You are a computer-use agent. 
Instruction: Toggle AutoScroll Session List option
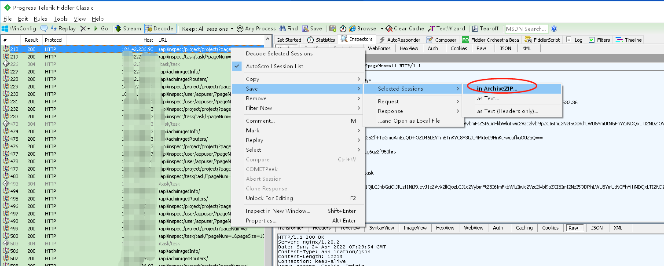pos(298,66)
